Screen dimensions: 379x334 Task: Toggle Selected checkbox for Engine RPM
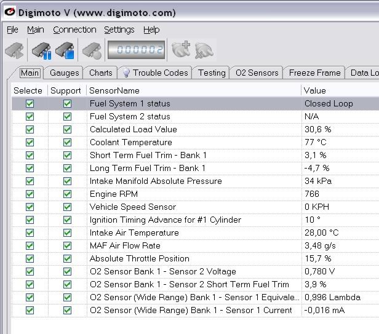coord(30,194)
